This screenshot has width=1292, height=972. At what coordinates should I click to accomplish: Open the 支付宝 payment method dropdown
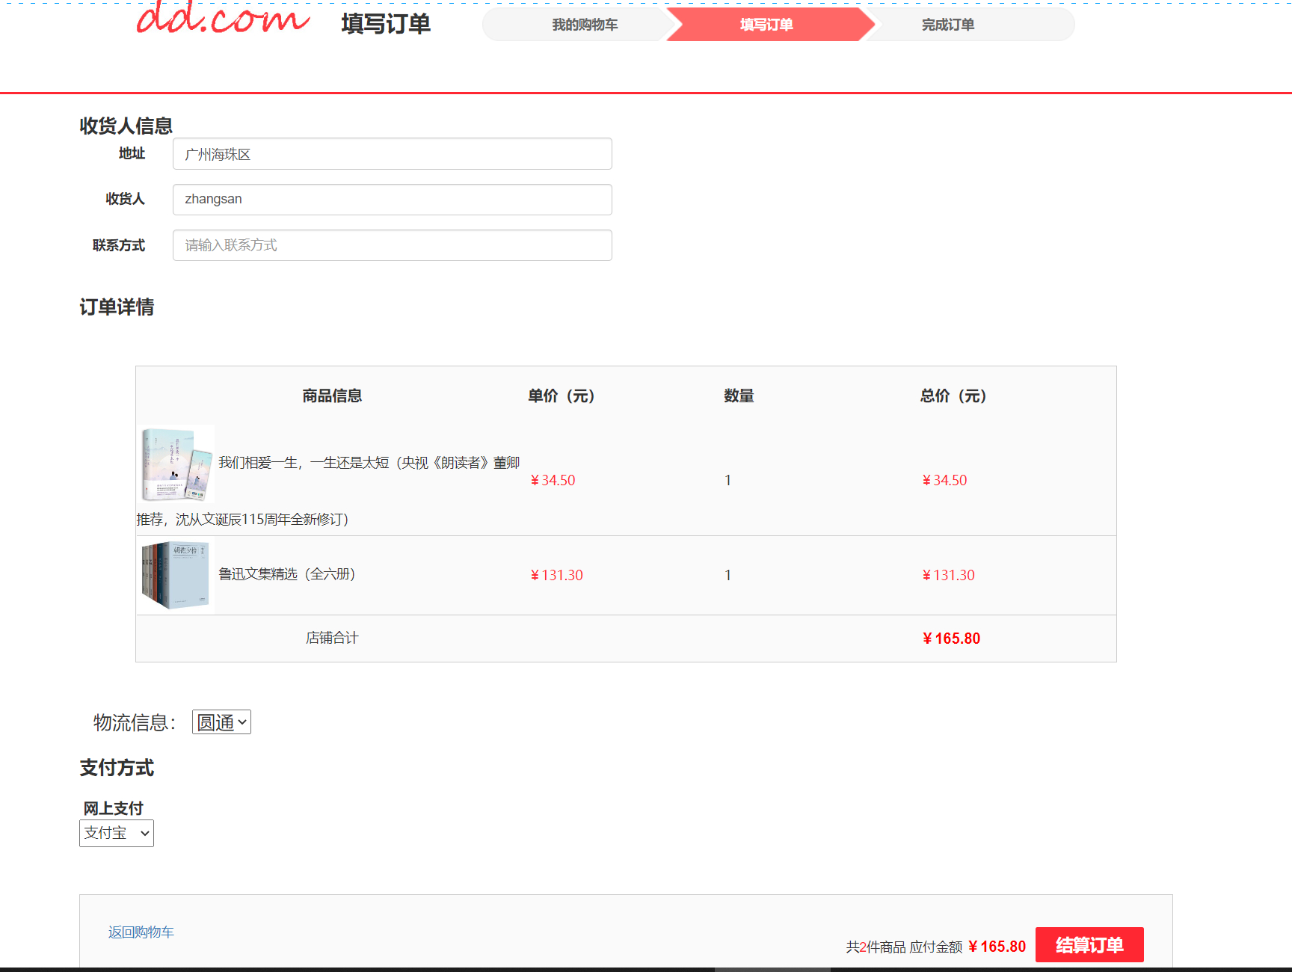[116, 833]
